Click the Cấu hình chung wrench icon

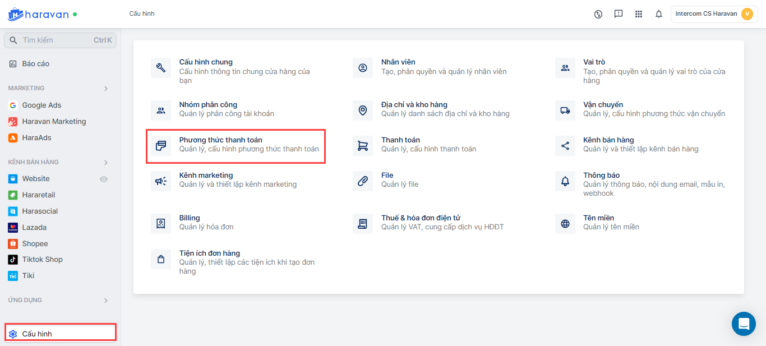coord(161,68)
